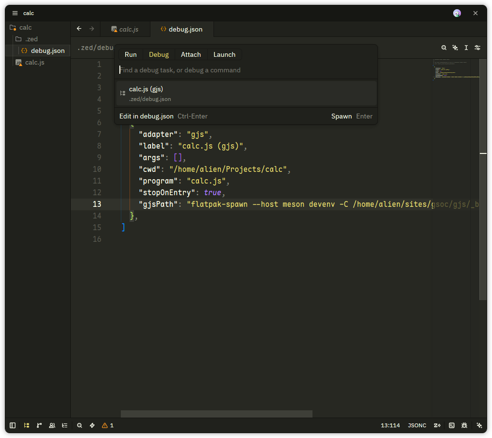Click the debug scenario icon beside calc.js (gjs)
Viewport: 492px width, 438px height.
(x=123, y=93)
